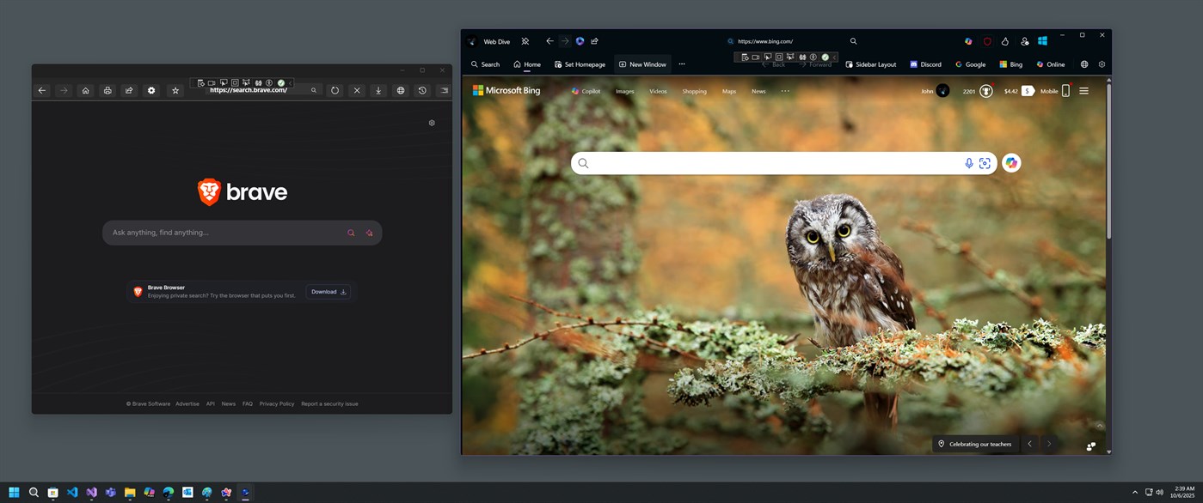
Task: Open the hamburger menu on Bing's page
Action: [1083, 90]
